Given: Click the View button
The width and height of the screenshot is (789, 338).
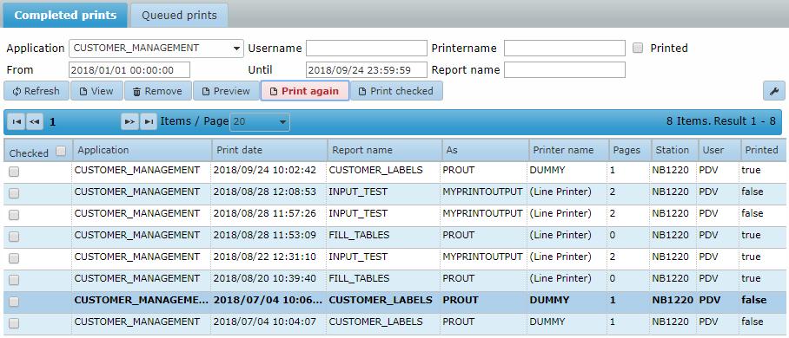Looking at the screenshot, I should pos(96,91).
